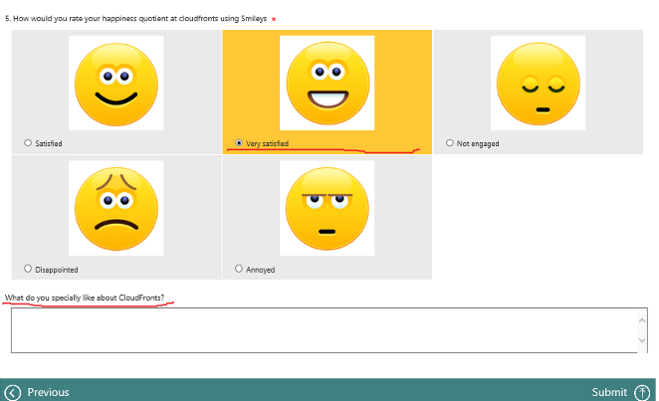Select the Not engaged radio button
The height and width of the screenshot is (401, 659).
click(x=450, y=143)
